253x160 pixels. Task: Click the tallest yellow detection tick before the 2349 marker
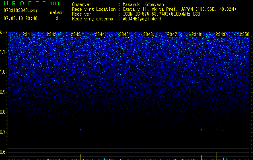click(x=216, y=156)
